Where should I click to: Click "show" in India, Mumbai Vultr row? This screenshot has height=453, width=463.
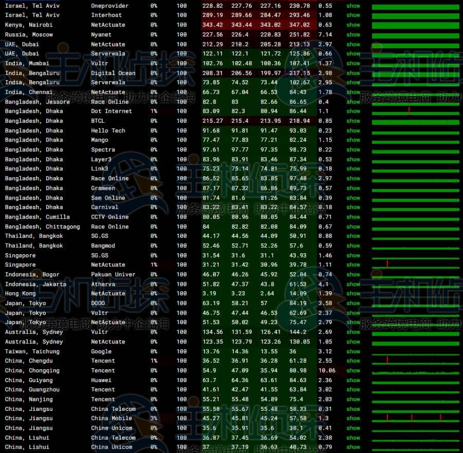[353, 63]
